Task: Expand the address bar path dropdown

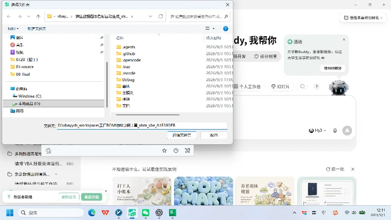Action: pos(151,17)
